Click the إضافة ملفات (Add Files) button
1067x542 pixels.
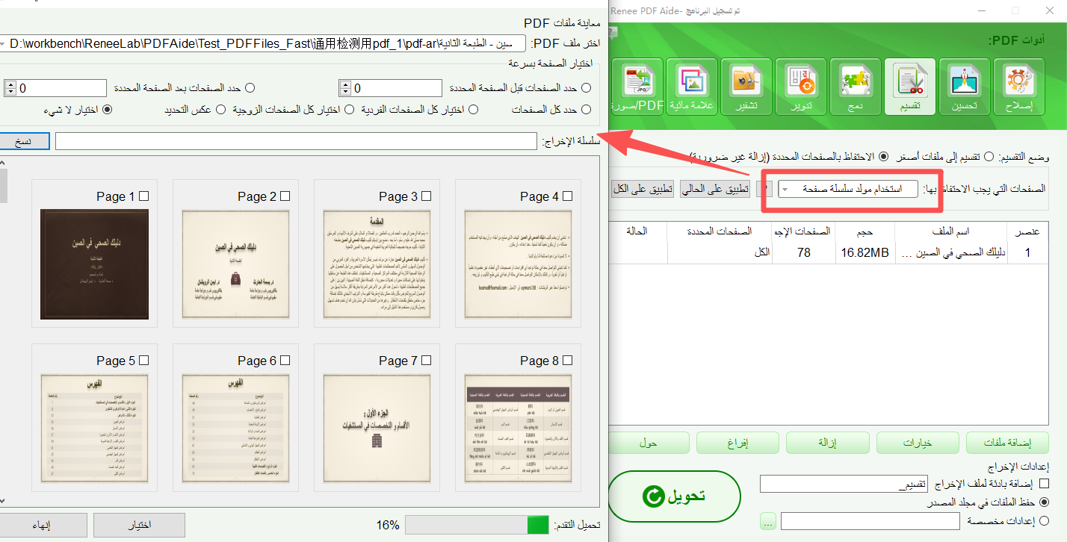[x=1007, y=442]
